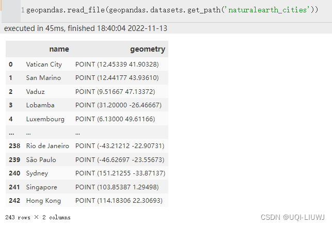
Task: Click POINT (151.21255 -33.87137) geometry cell
Action: click(x=120, y=173)
